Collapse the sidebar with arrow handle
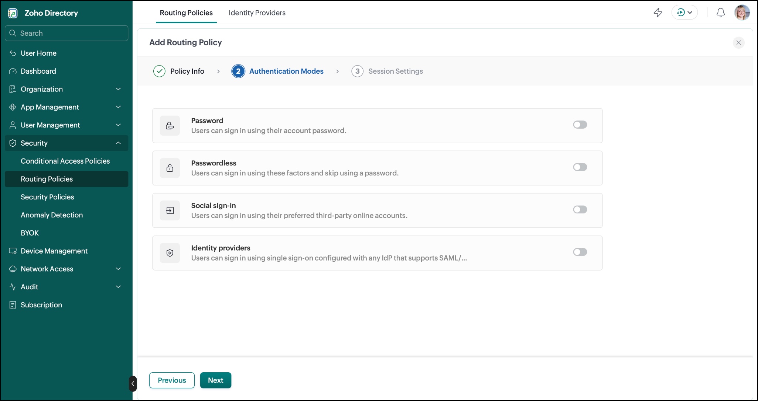Viewport: 758px width, 401px height. coord(133,384)
